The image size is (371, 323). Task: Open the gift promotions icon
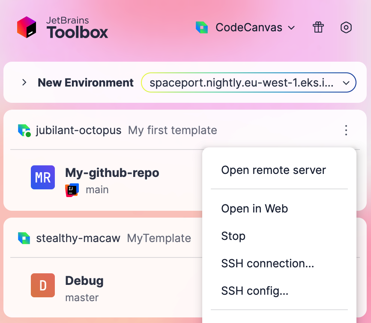[318, 27]
